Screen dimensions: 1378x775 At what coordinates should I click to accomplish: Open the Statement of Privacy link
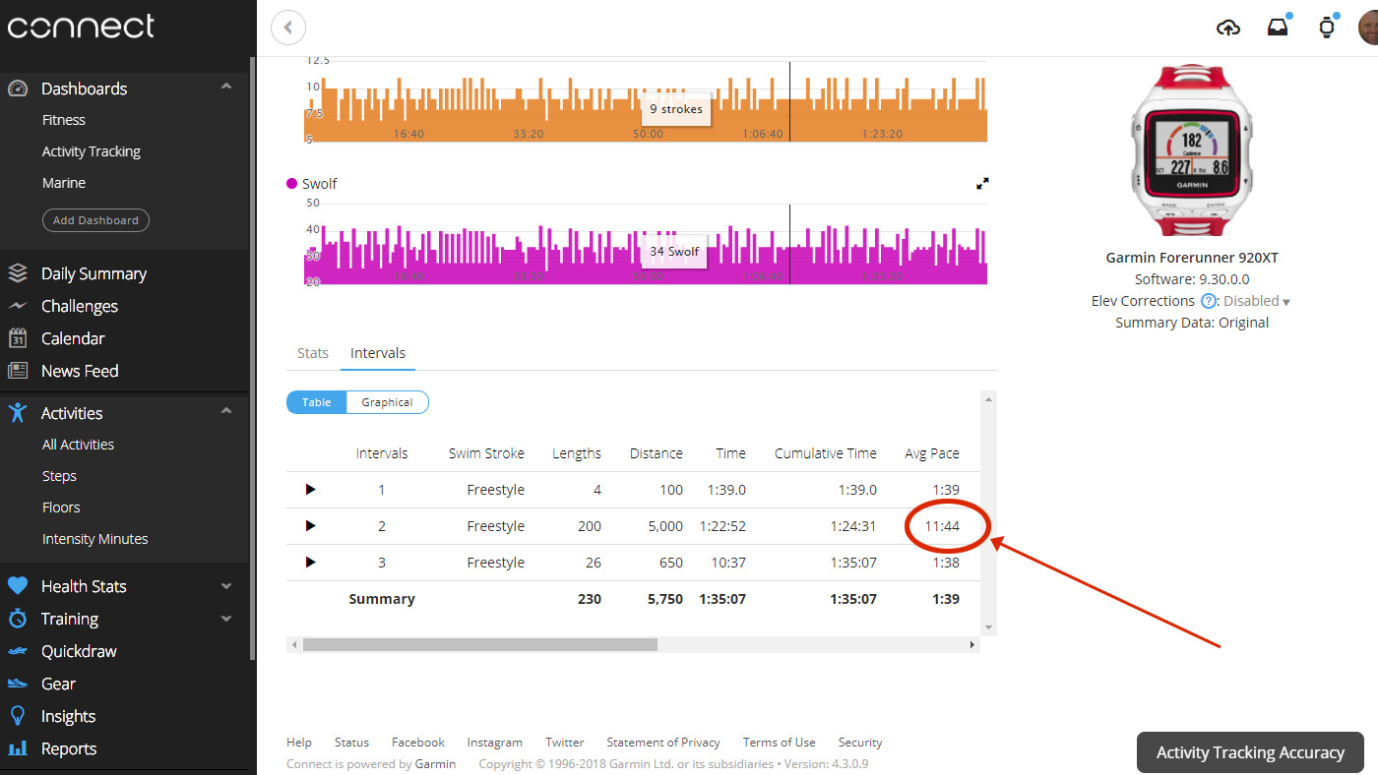click(x=663, y=743)
